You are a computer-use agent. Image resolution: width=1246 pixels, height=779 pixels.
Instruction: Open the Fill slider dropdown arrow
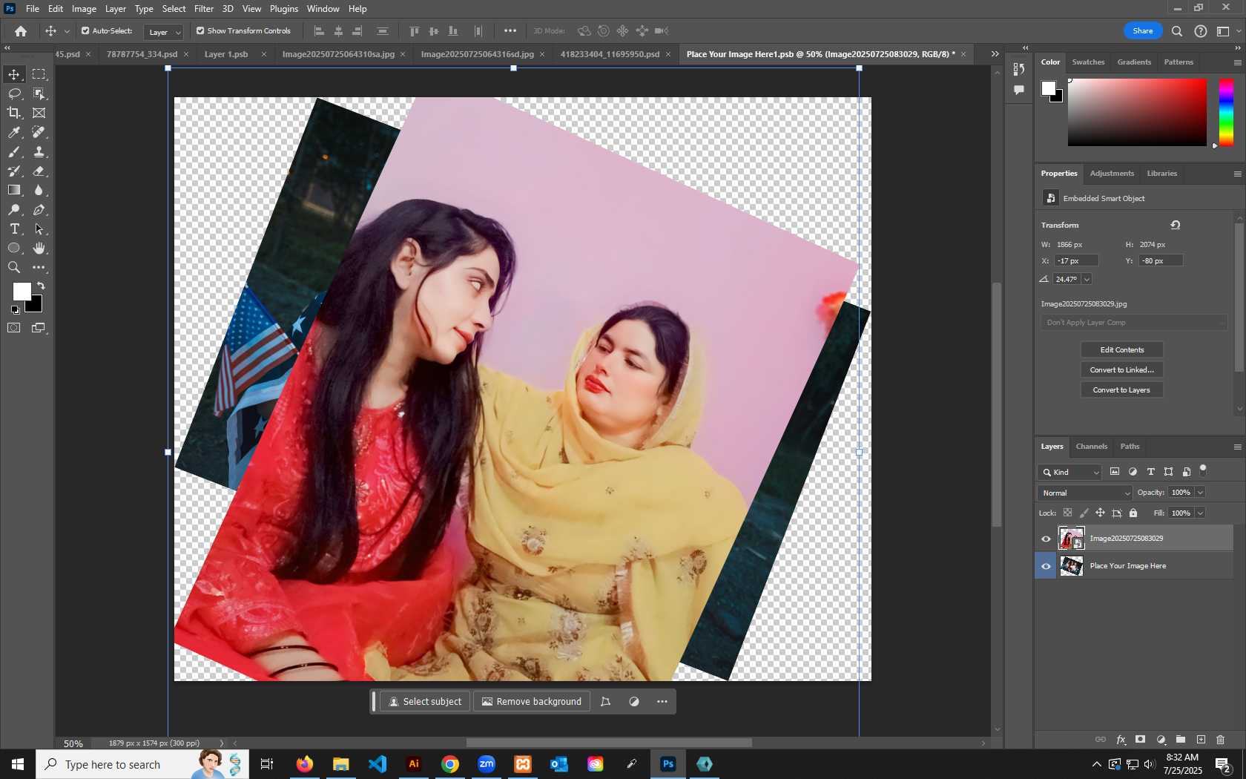(x=1200, y=513)
